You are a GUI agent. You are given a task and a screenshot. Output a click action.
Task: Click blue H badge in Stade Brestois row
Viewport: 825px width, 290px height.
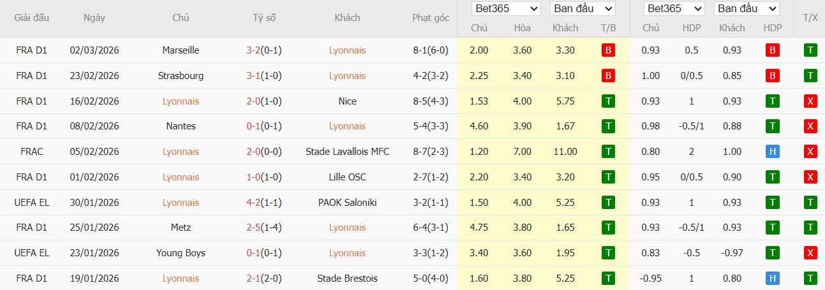(x=772, y=279)
